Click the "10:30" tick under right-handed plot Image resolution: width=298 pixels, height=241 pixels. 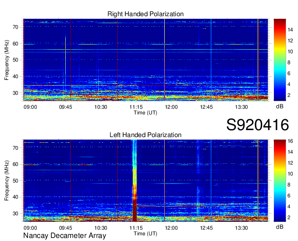pyautogui.click(x=101, y=107)
